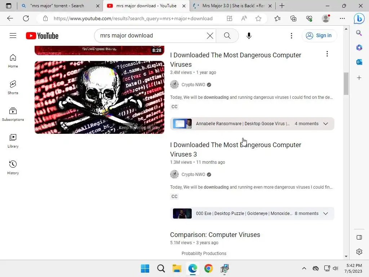
Task: Close the Mrs Major 3.0 tab
Action: point(270,6)
